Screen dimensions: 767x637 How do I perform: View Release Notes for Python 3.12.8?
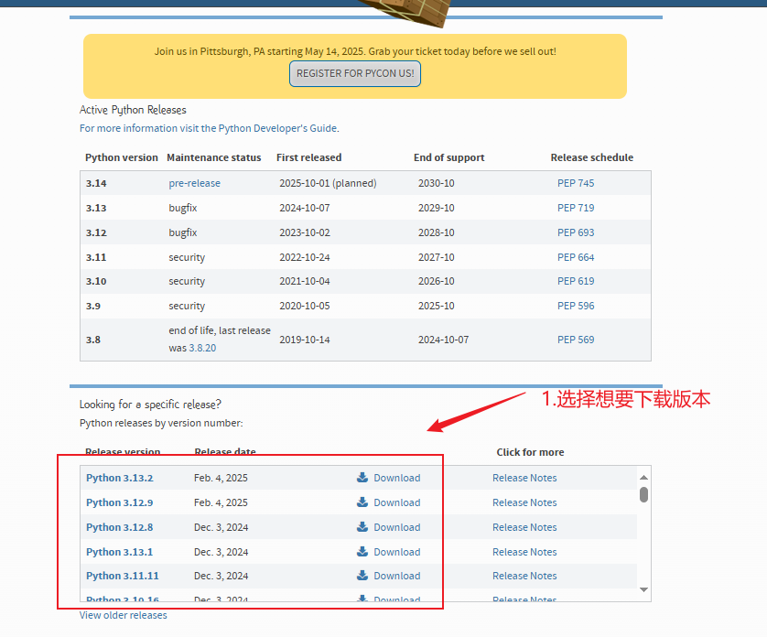coord(524,527)
